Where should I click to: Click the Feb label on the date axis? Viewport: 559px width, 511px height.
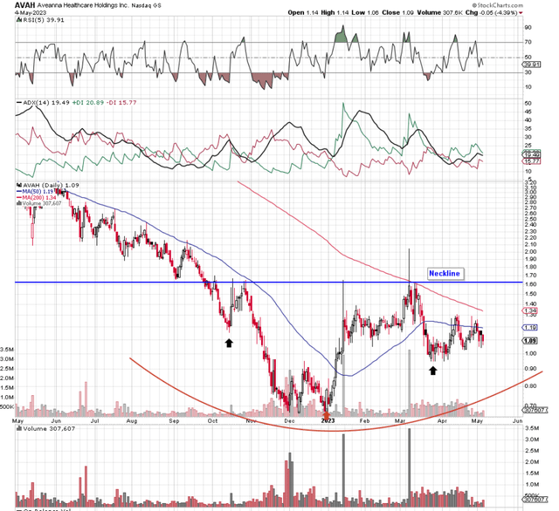tap(364, 421)
